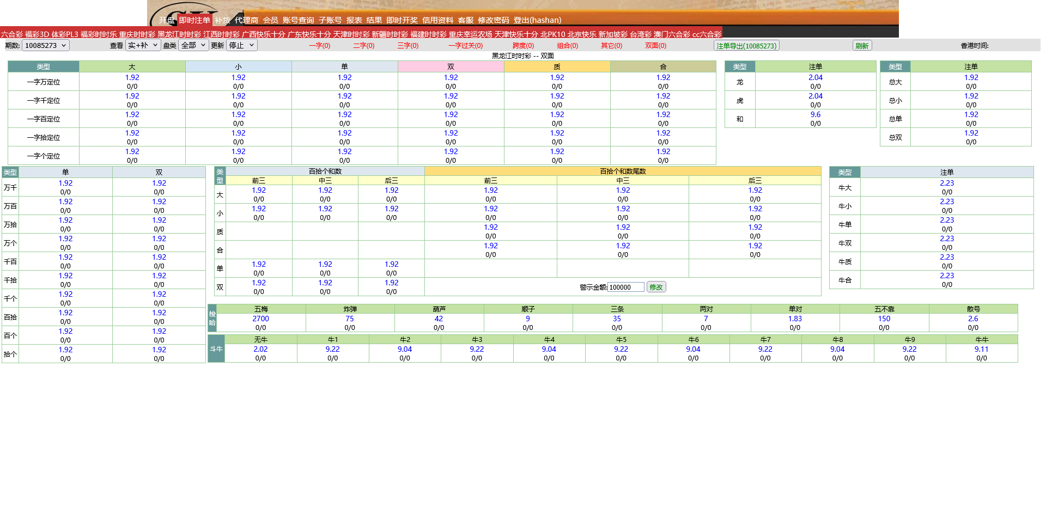Open the 修改密码 menu item
Viewport: 1046px width, 520px height.
tap(494, 20)
